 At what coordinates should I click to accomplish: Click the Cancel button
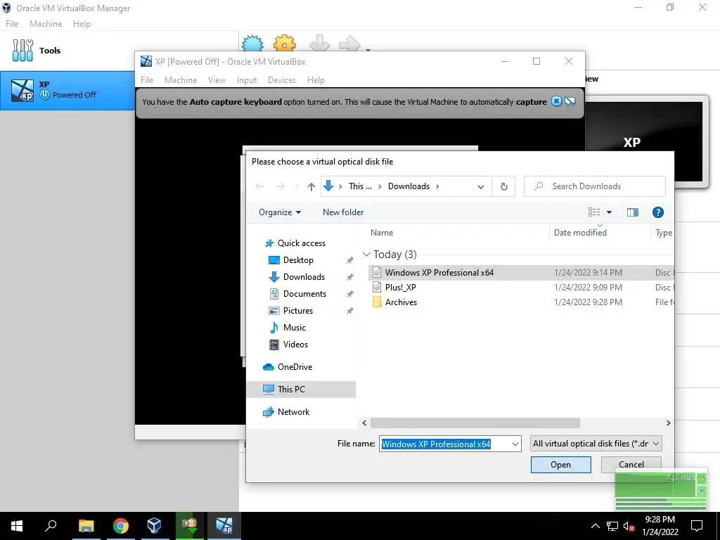(x=631, y=465)
